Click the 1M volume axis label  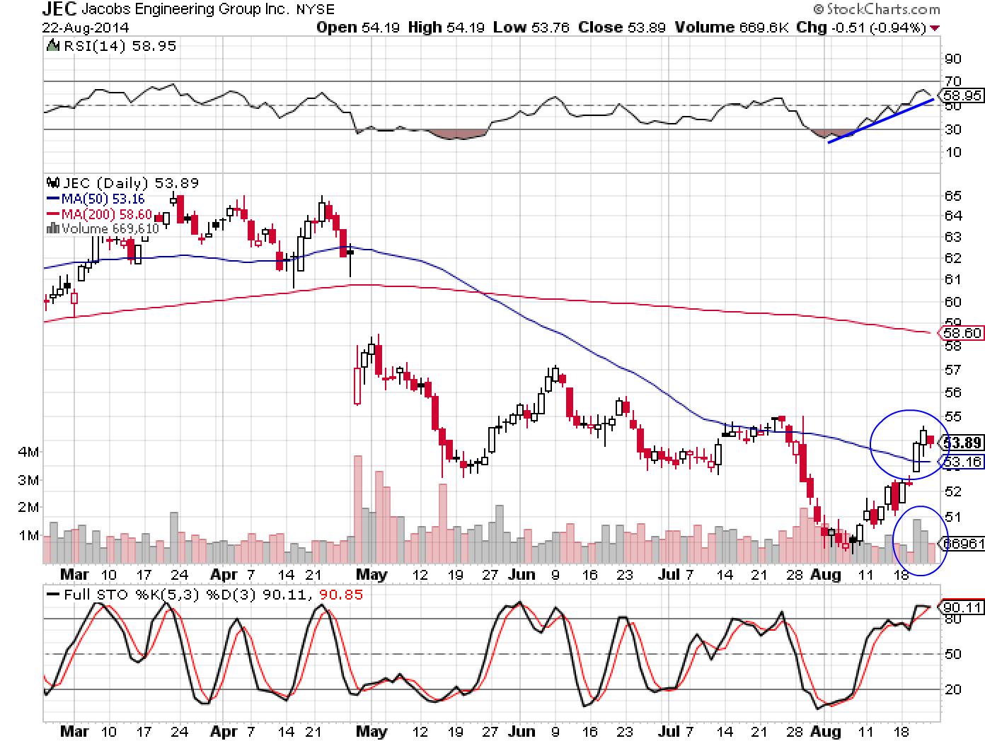pos(28,535)
